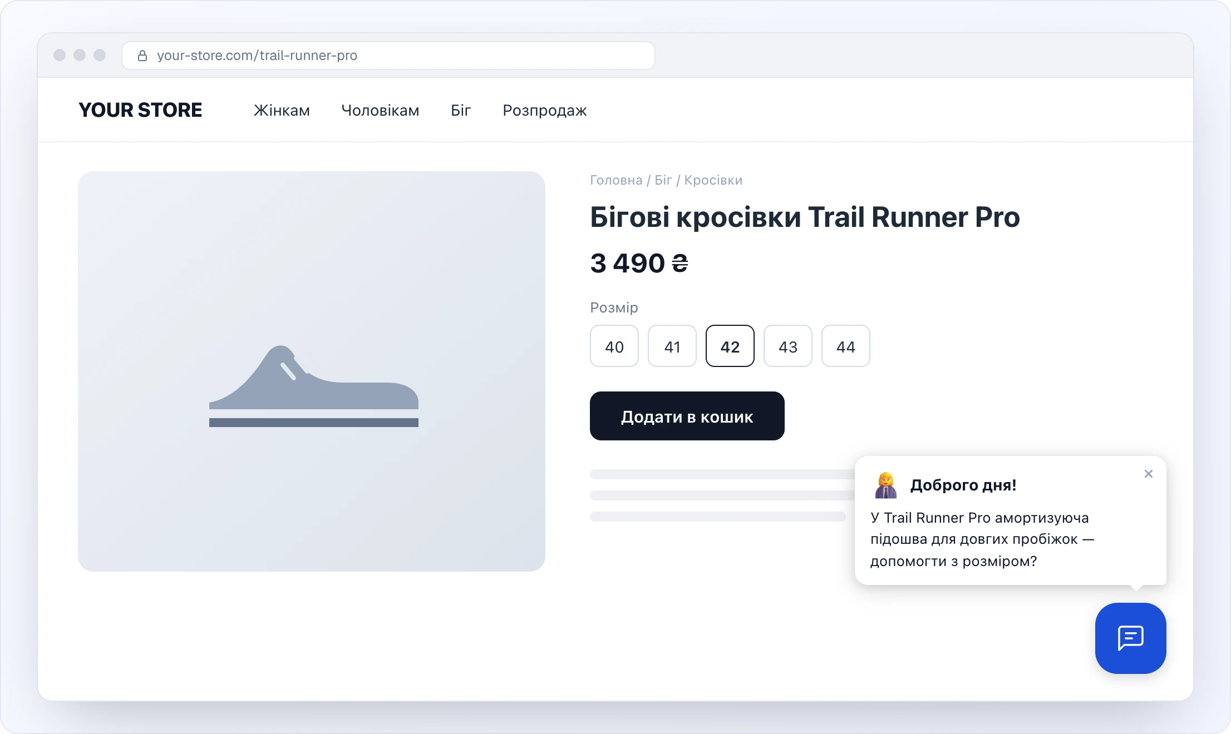Select shoe size 44

(x=845, y=346)
